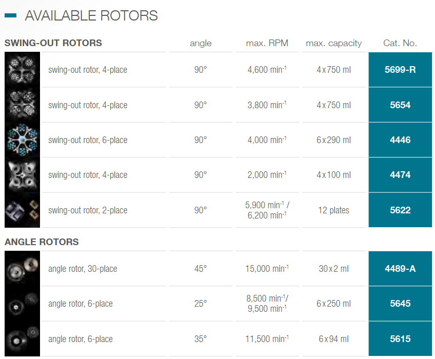
Task: Click catalog number 5699-R cell
Action: [400, 70]
